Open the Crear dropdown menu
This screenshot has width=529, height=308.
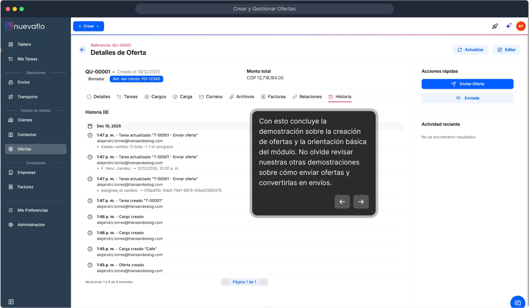click(88, 26)
